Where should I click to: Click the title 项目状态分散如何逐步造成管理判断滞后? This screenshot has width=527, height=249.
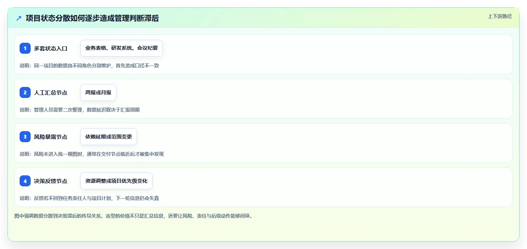92,18
